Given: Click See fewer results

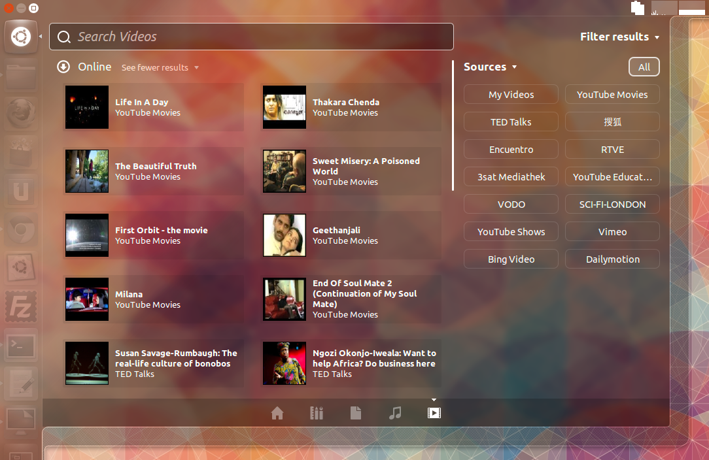Looking at the screenshot, I should click(x=160, y=67).
